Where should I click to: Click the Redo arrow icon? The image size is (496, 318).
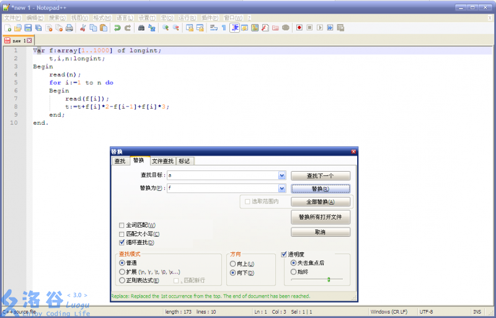tap(128, 28)
